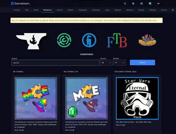Image resolution: width=176 pixels, height=134 pixels.
Task: Open the blue Technic wrench launcher icon
Action: 89,40
